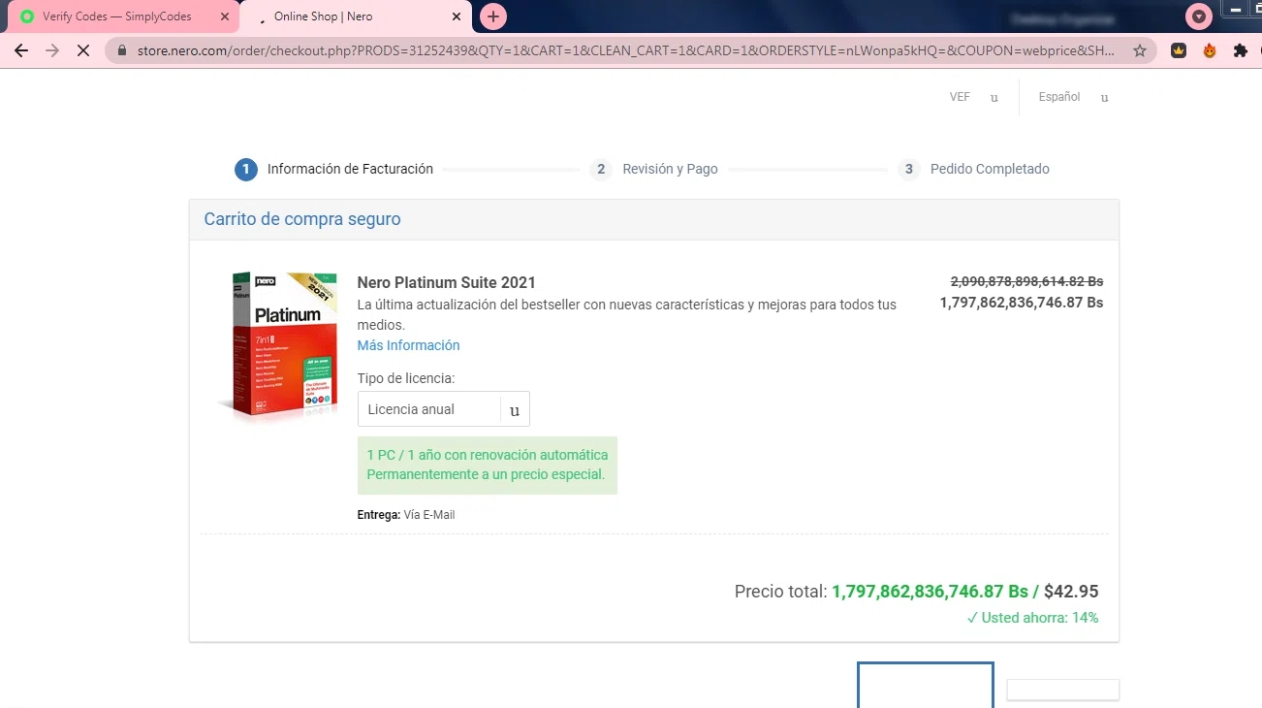The image size is (1262, 708).
Task: Open a new browser tab with the plus button
Action: tap(493, 16)
